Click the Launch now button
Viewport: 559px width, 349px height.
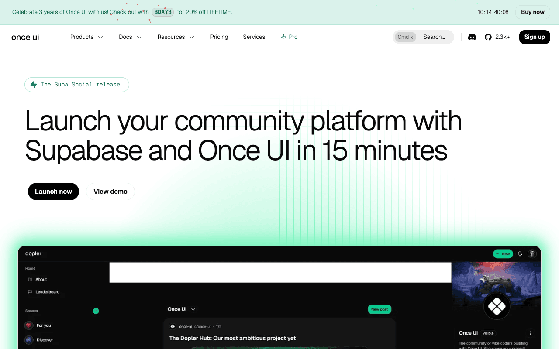click(53, 192)
